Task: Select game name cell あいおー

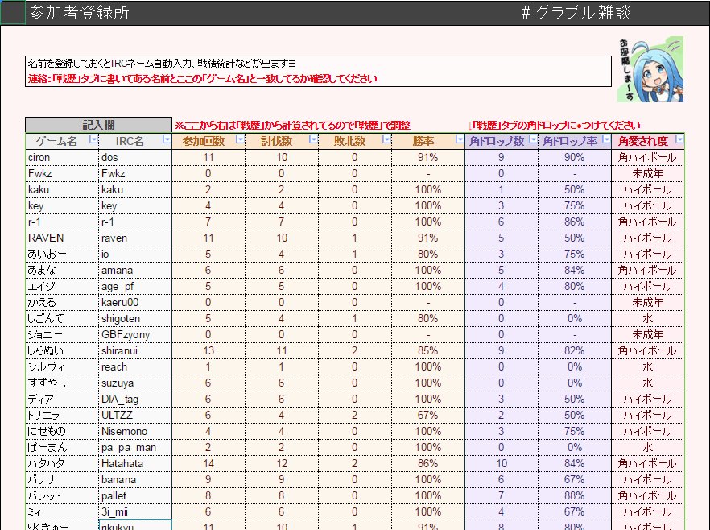Action: 62,255
